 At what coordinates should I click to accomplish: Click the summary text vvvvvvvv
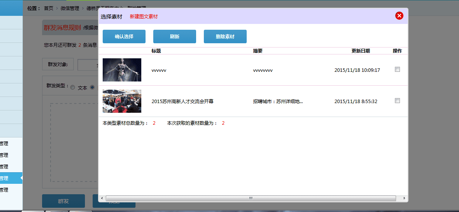coord(263,70)
